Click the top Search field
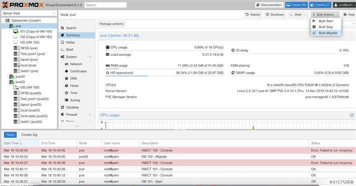Viewport: 356px width, 186px height. [x=106, y=5]
